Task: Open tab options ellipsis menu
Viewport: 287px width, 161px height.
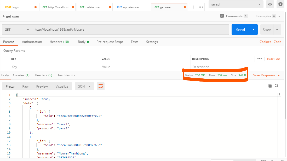Action: pos(200,7)
